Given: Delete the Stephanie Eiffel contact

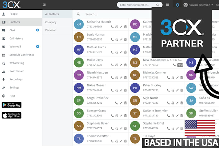Looking at the screenshot, I should tap(182, 128).
